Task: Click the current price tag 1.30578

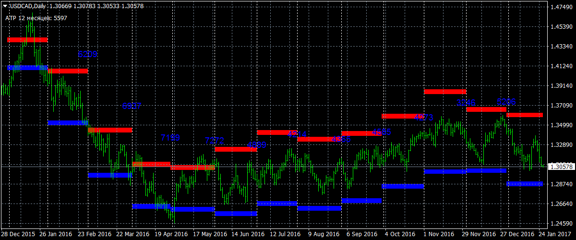Action: point(561,167)
